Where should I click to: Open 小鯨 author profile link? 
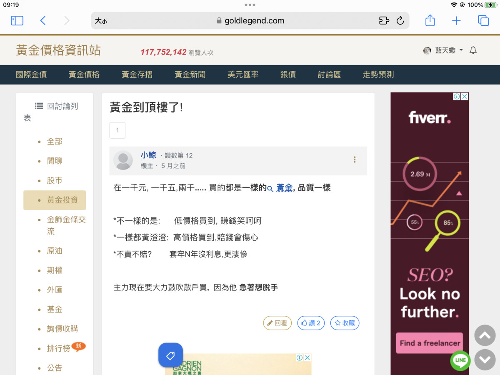point(148,155)
